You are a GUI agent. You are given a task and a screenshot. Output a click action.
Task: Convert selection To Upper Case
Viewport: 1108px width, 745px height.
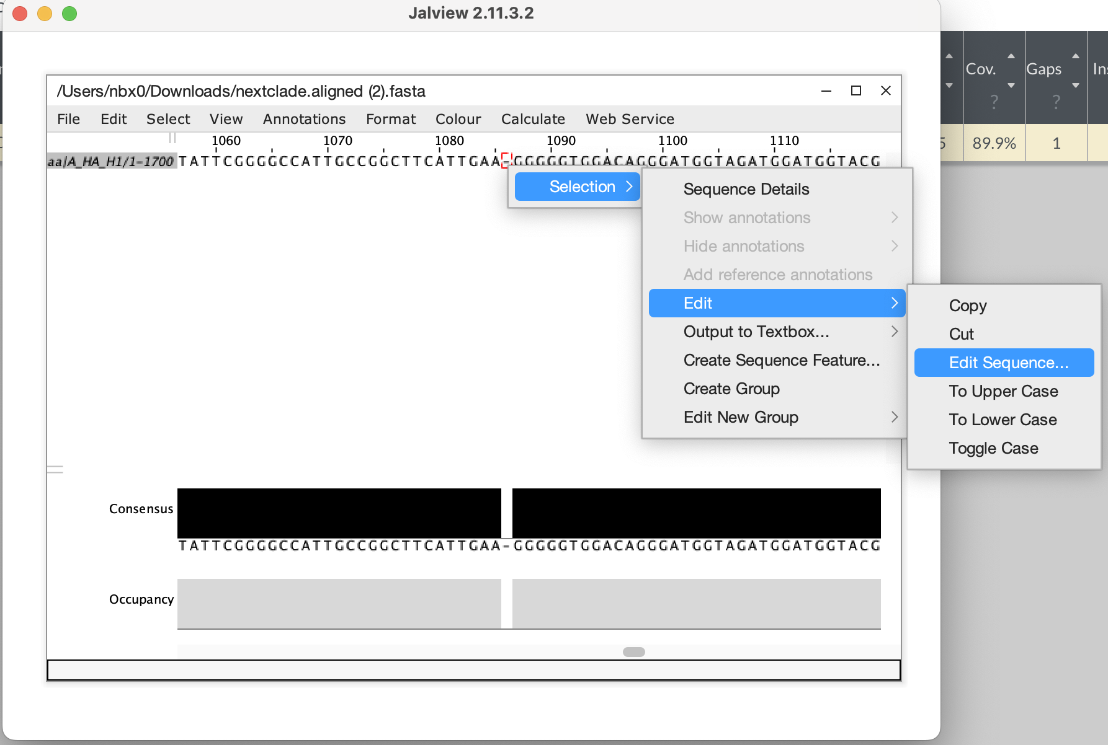pos(1003,391)
